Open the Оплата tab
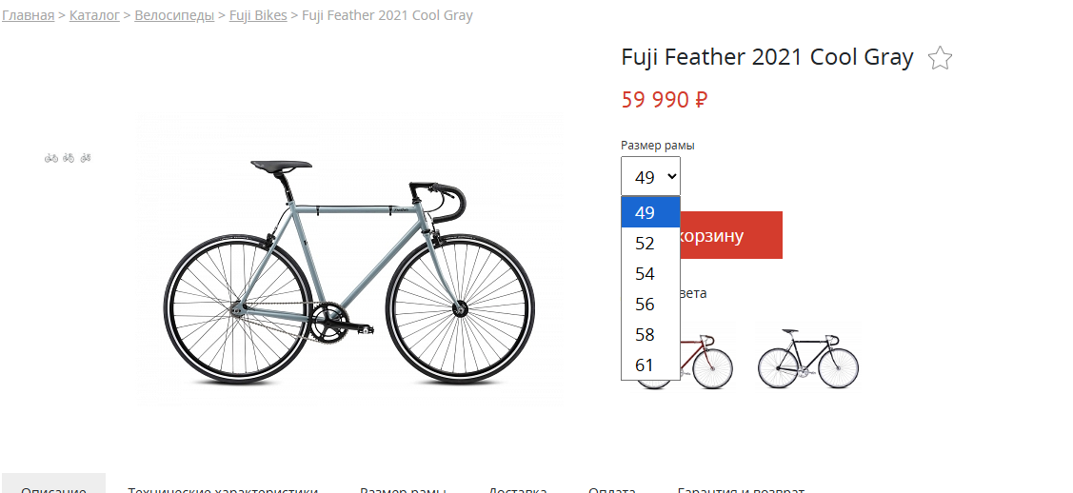Screen dimensions: 1073x493 coord(612,488)
